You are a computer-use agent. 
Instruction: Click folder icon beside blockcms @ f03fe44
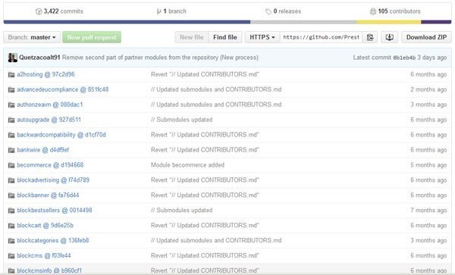tap(11, 255)
